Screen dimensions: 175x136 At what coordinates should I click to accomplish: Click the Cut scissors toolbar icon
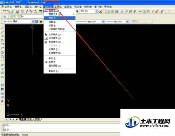(140, 11)
